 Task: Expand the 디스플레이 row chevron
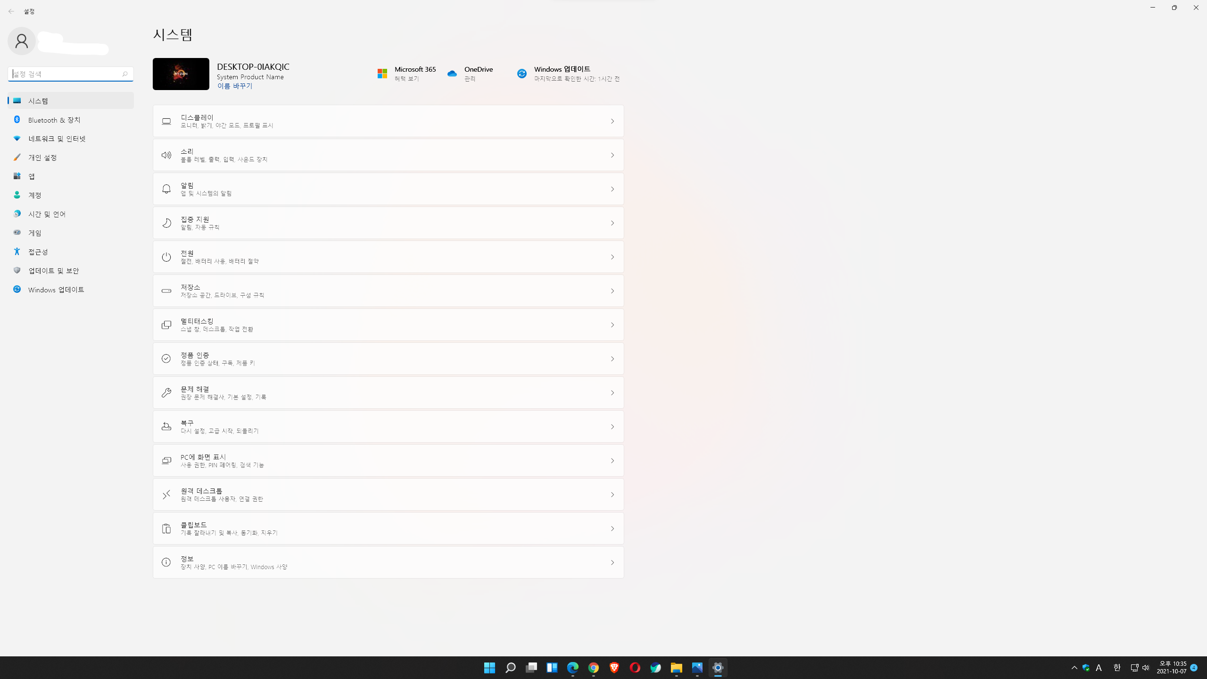pos(612,121)
